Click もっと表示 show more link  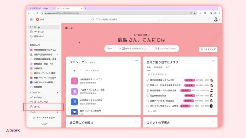[x=152, y=111]
